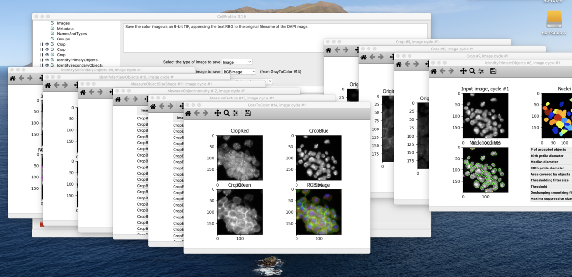Screen dimensions: 572x277
Task: Toggle checkbox next to Images module
Action: point(52,23)
